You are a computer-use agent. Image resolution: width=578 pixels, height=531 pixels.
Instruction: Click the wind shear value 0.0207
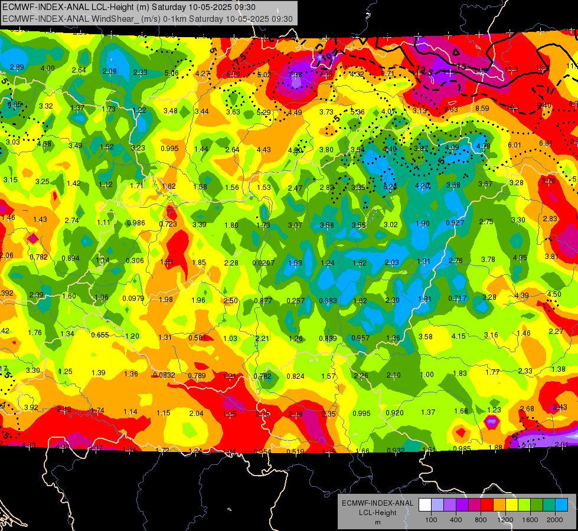(263, 263)
